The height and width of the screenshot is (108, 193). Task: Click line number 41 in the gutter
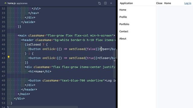(x=3, y=49)
